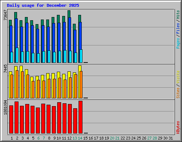Screen dimensions: 182x142
Task: Click day 1 on the date axis
Action: (12, 138)
